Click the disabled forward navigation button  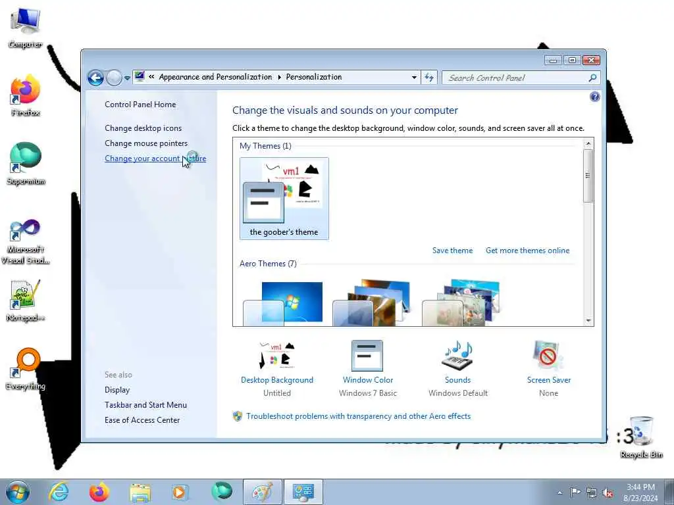pos(115,78)
